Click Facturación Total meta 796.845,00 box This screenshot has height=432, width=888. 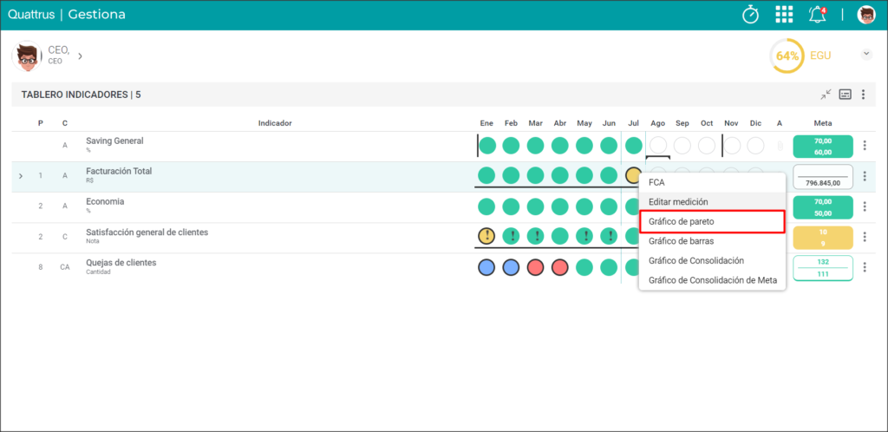click(x=823, y=176)
